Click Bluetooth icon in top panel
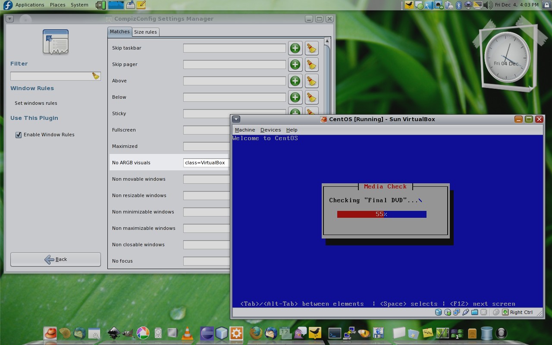 459,5
